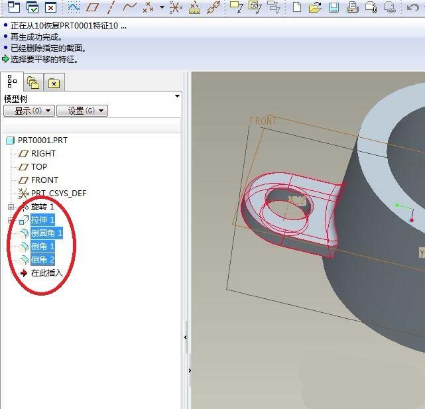Click the right arrow on the sash
The image size is (425, 409).
point(190,371)
